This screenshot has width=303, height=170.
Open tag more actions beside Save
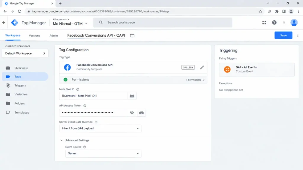click(298, 35)
